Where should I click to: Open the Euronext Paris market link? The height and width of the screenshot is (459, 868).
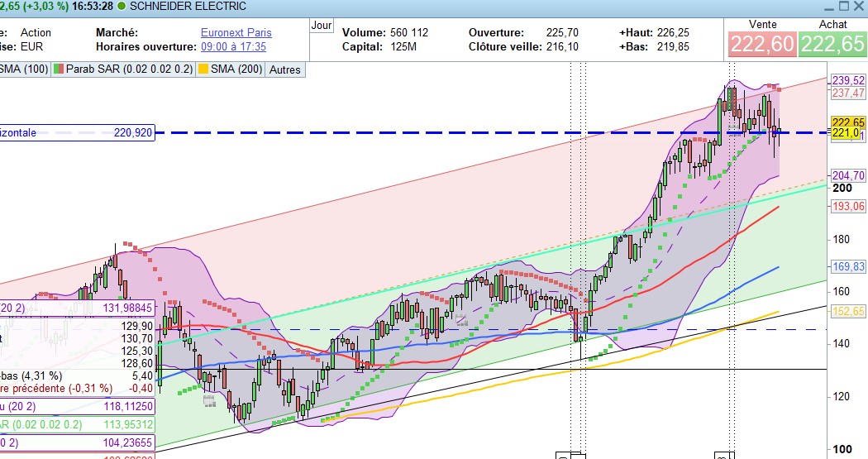[x=236, y=32]
